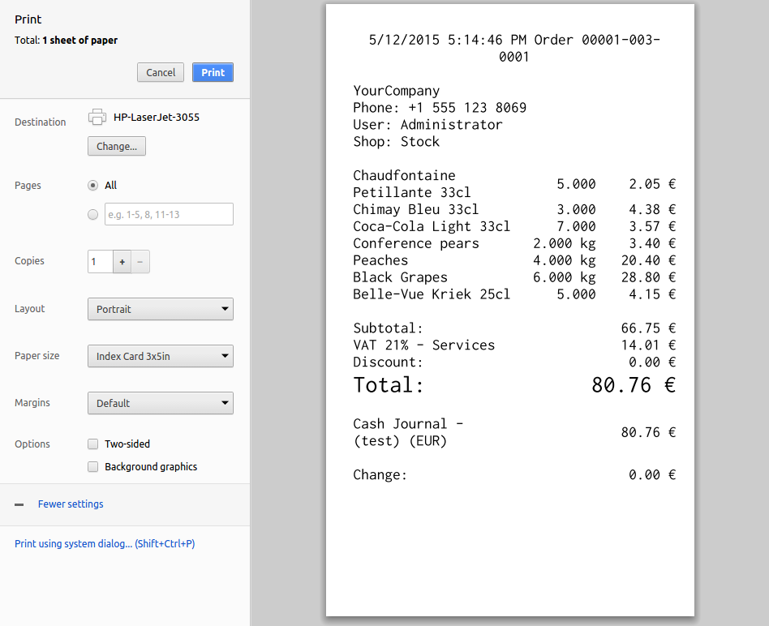Click the printer icon next to HP-LaserJet-3055
Viewport: 769px width, 626px height.
[97, 117]
